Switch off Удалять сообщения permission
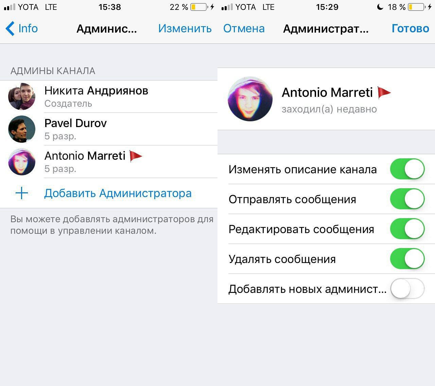 (x=407, y=259)
